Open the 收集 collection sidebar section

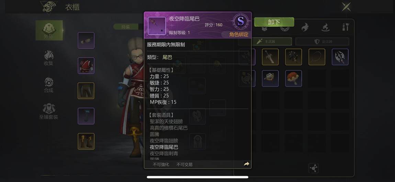pyautogui.click(x=49, y=58)
